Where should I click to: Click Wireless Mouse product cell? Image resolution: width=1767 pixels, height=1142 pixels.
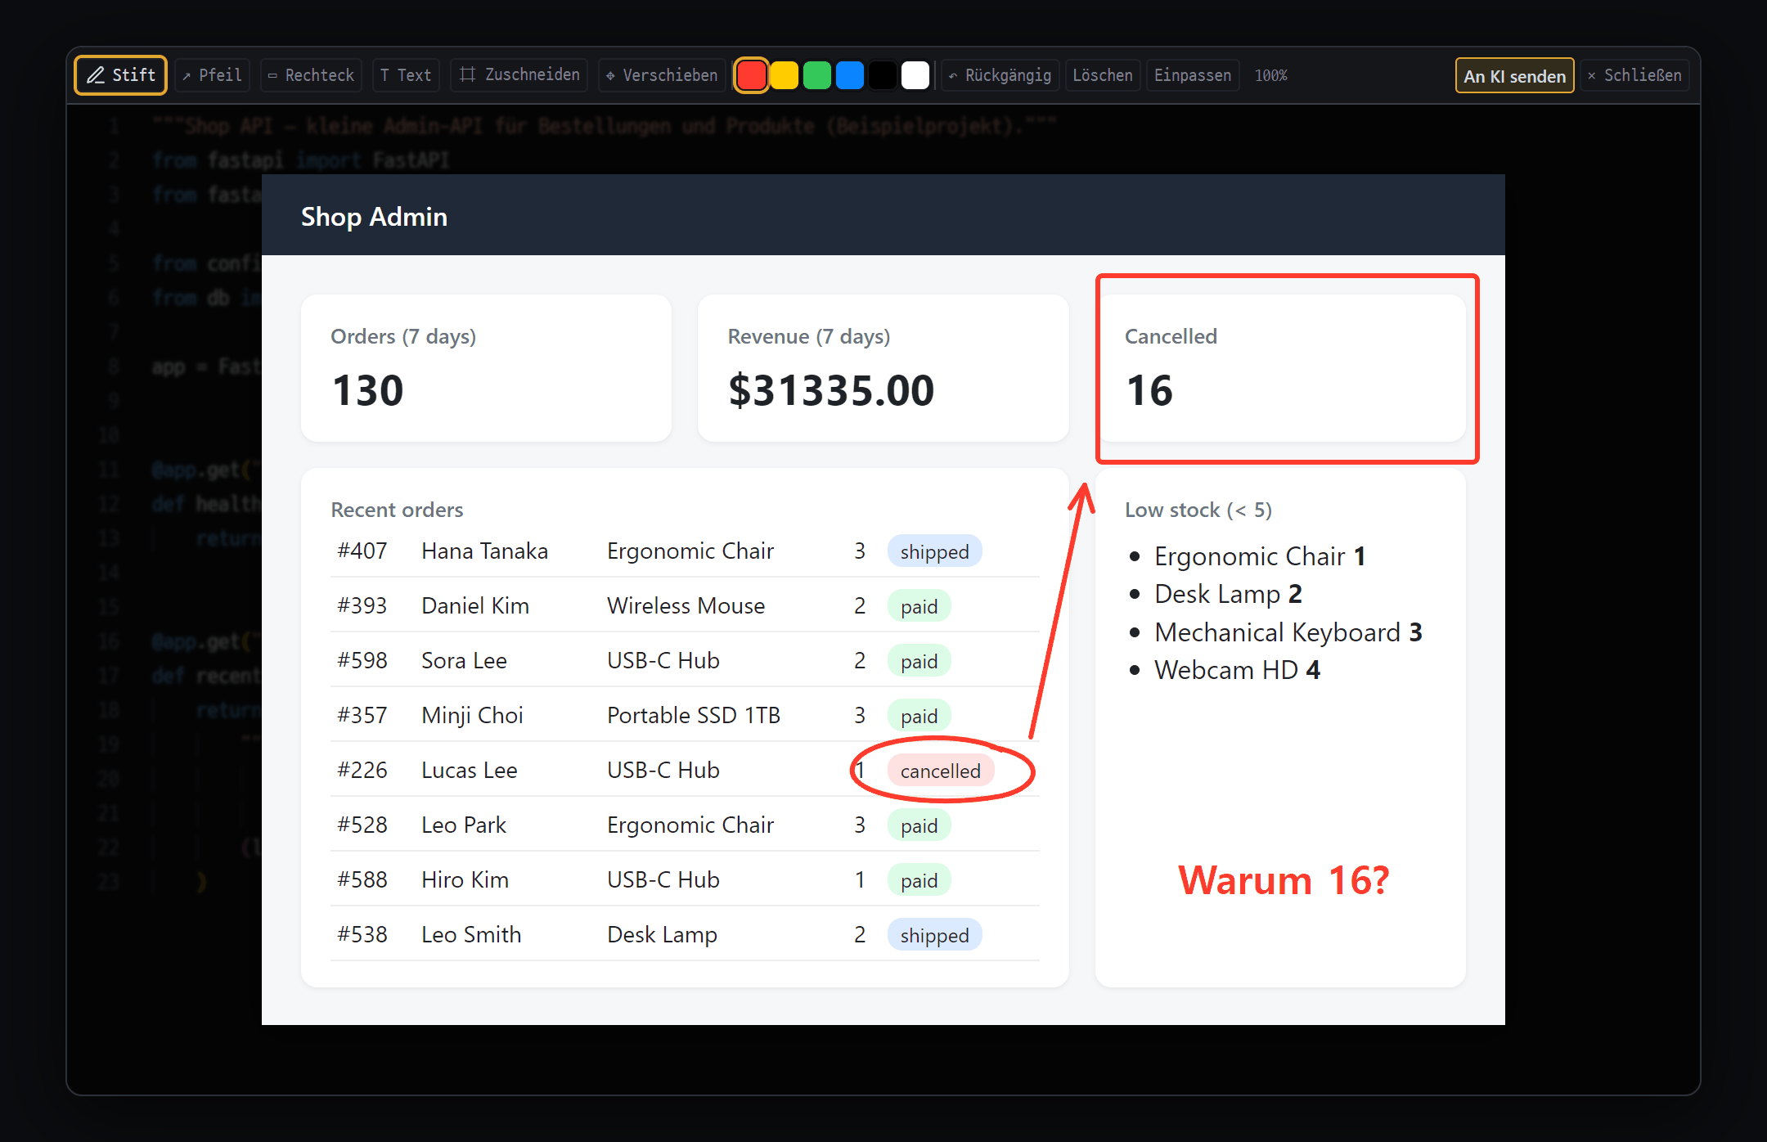tap(686, 605)
